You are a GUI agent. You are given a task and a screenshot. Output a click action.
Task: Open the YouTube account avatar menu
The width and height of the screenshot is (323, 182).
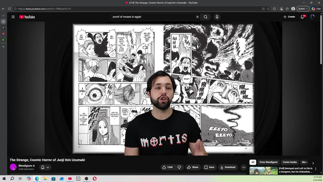(312, 17)
